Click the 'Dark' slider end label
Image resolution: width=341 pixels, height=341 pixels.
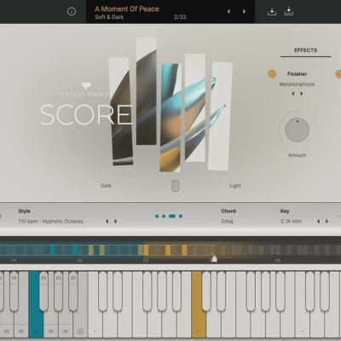(106, 186)
